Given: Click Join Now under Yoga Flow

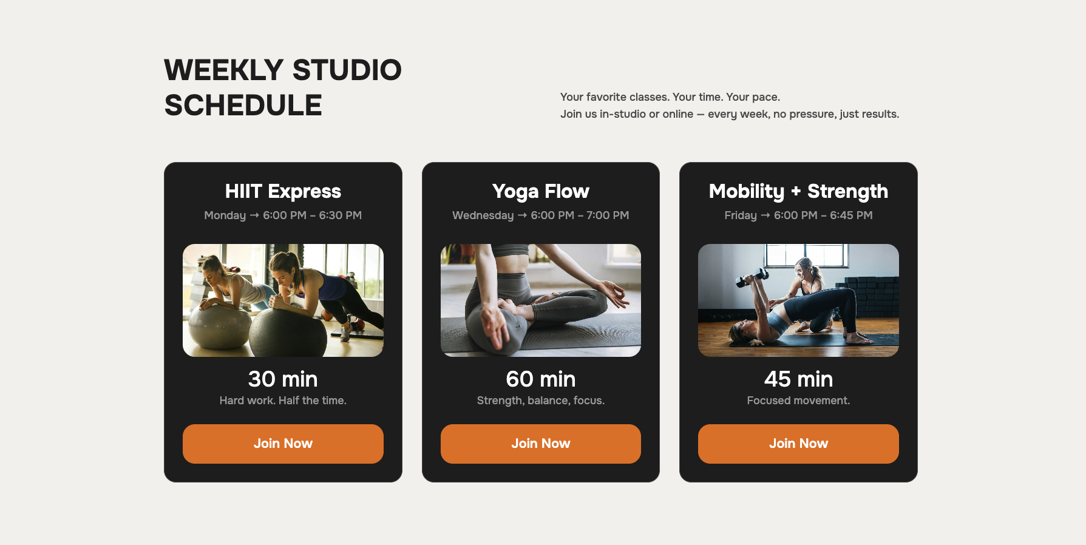Looking at the screenshot, I should click(x=540, y=444).
